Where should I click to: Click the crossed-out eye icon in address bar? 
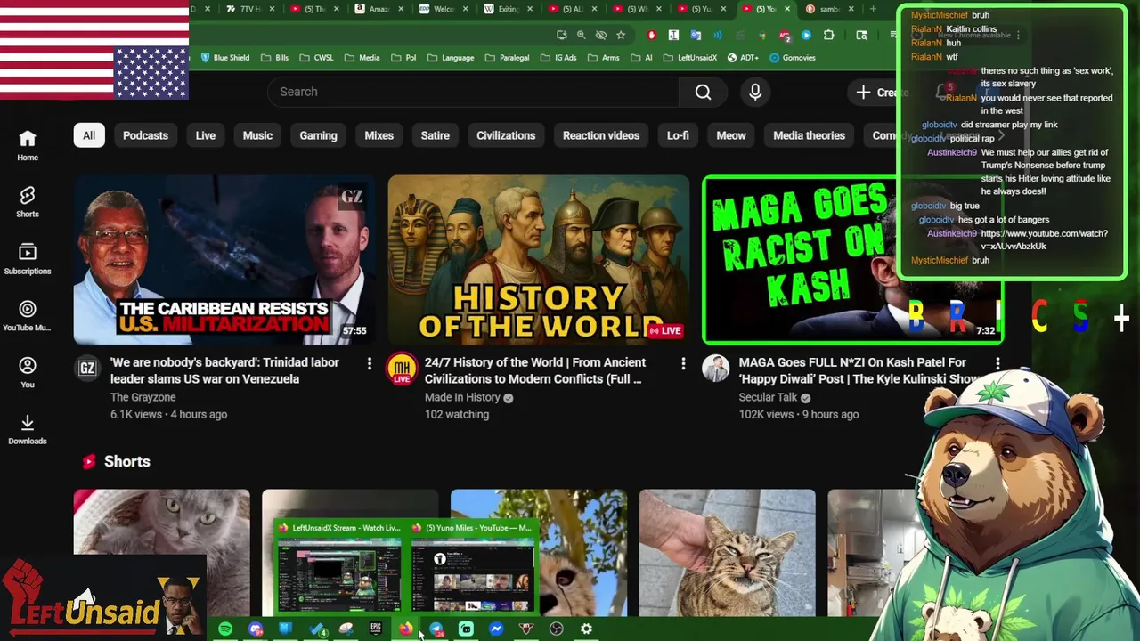point(601,35)
